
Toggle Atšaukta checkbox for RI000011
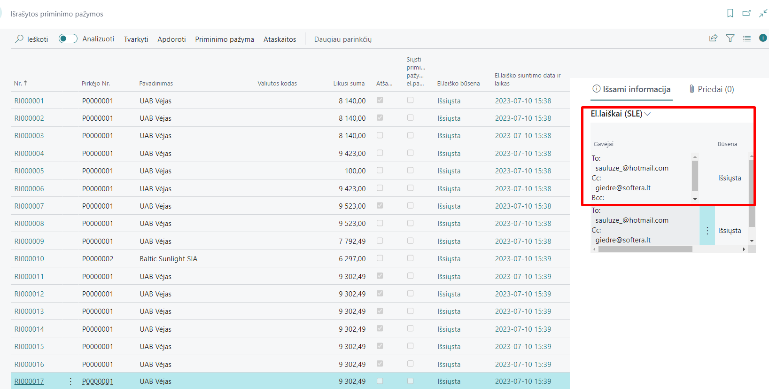pos(380,276)
